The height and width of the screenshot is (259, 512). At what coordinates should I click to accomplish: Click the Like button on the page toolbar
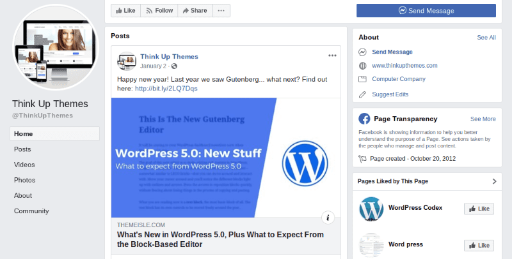(x=125, y=10)
